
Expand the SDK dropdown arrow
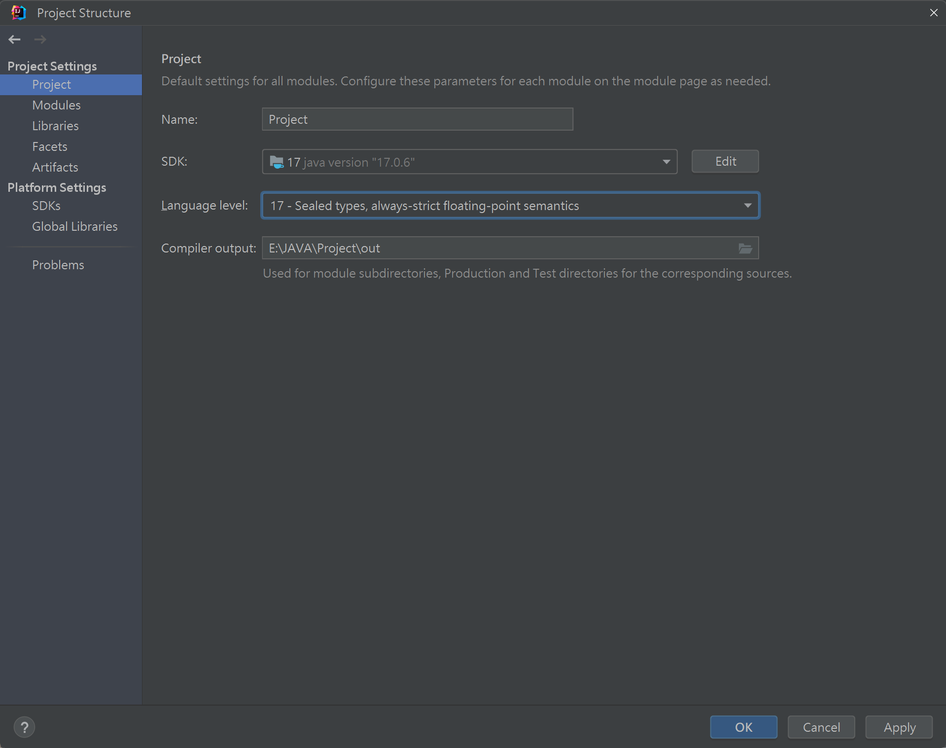(666, 162)
